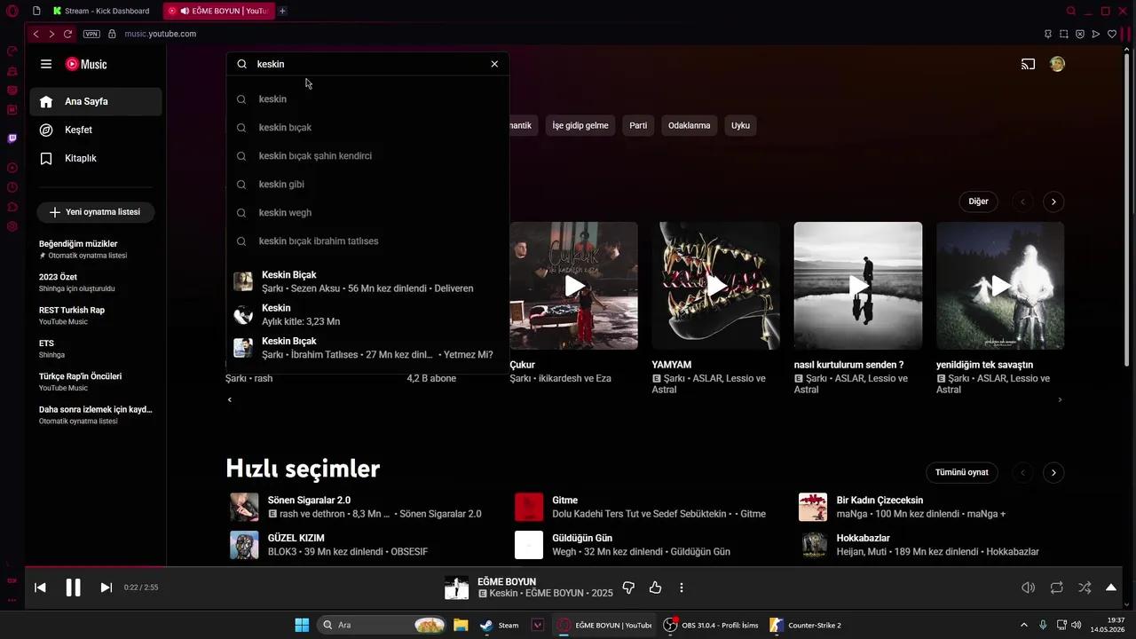Click the heart icon in the address bar
Image resolution: width=1136 pixels, height=639 pixels.
click(x=1112, y=34)
